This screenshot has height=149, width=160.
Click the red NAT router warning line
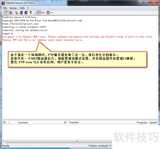click(77, 37)
